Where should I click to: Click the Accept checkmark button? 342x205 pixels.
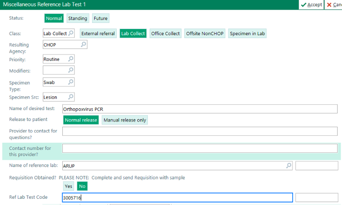(x=311, y=5)
